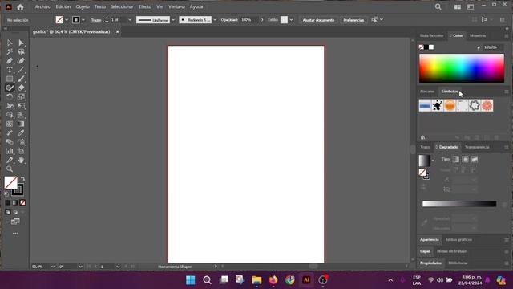The width and height of the screenshot is (513, 289).
Task: Open the brush definition dropdown Redondo
Action: click(215, 20)
